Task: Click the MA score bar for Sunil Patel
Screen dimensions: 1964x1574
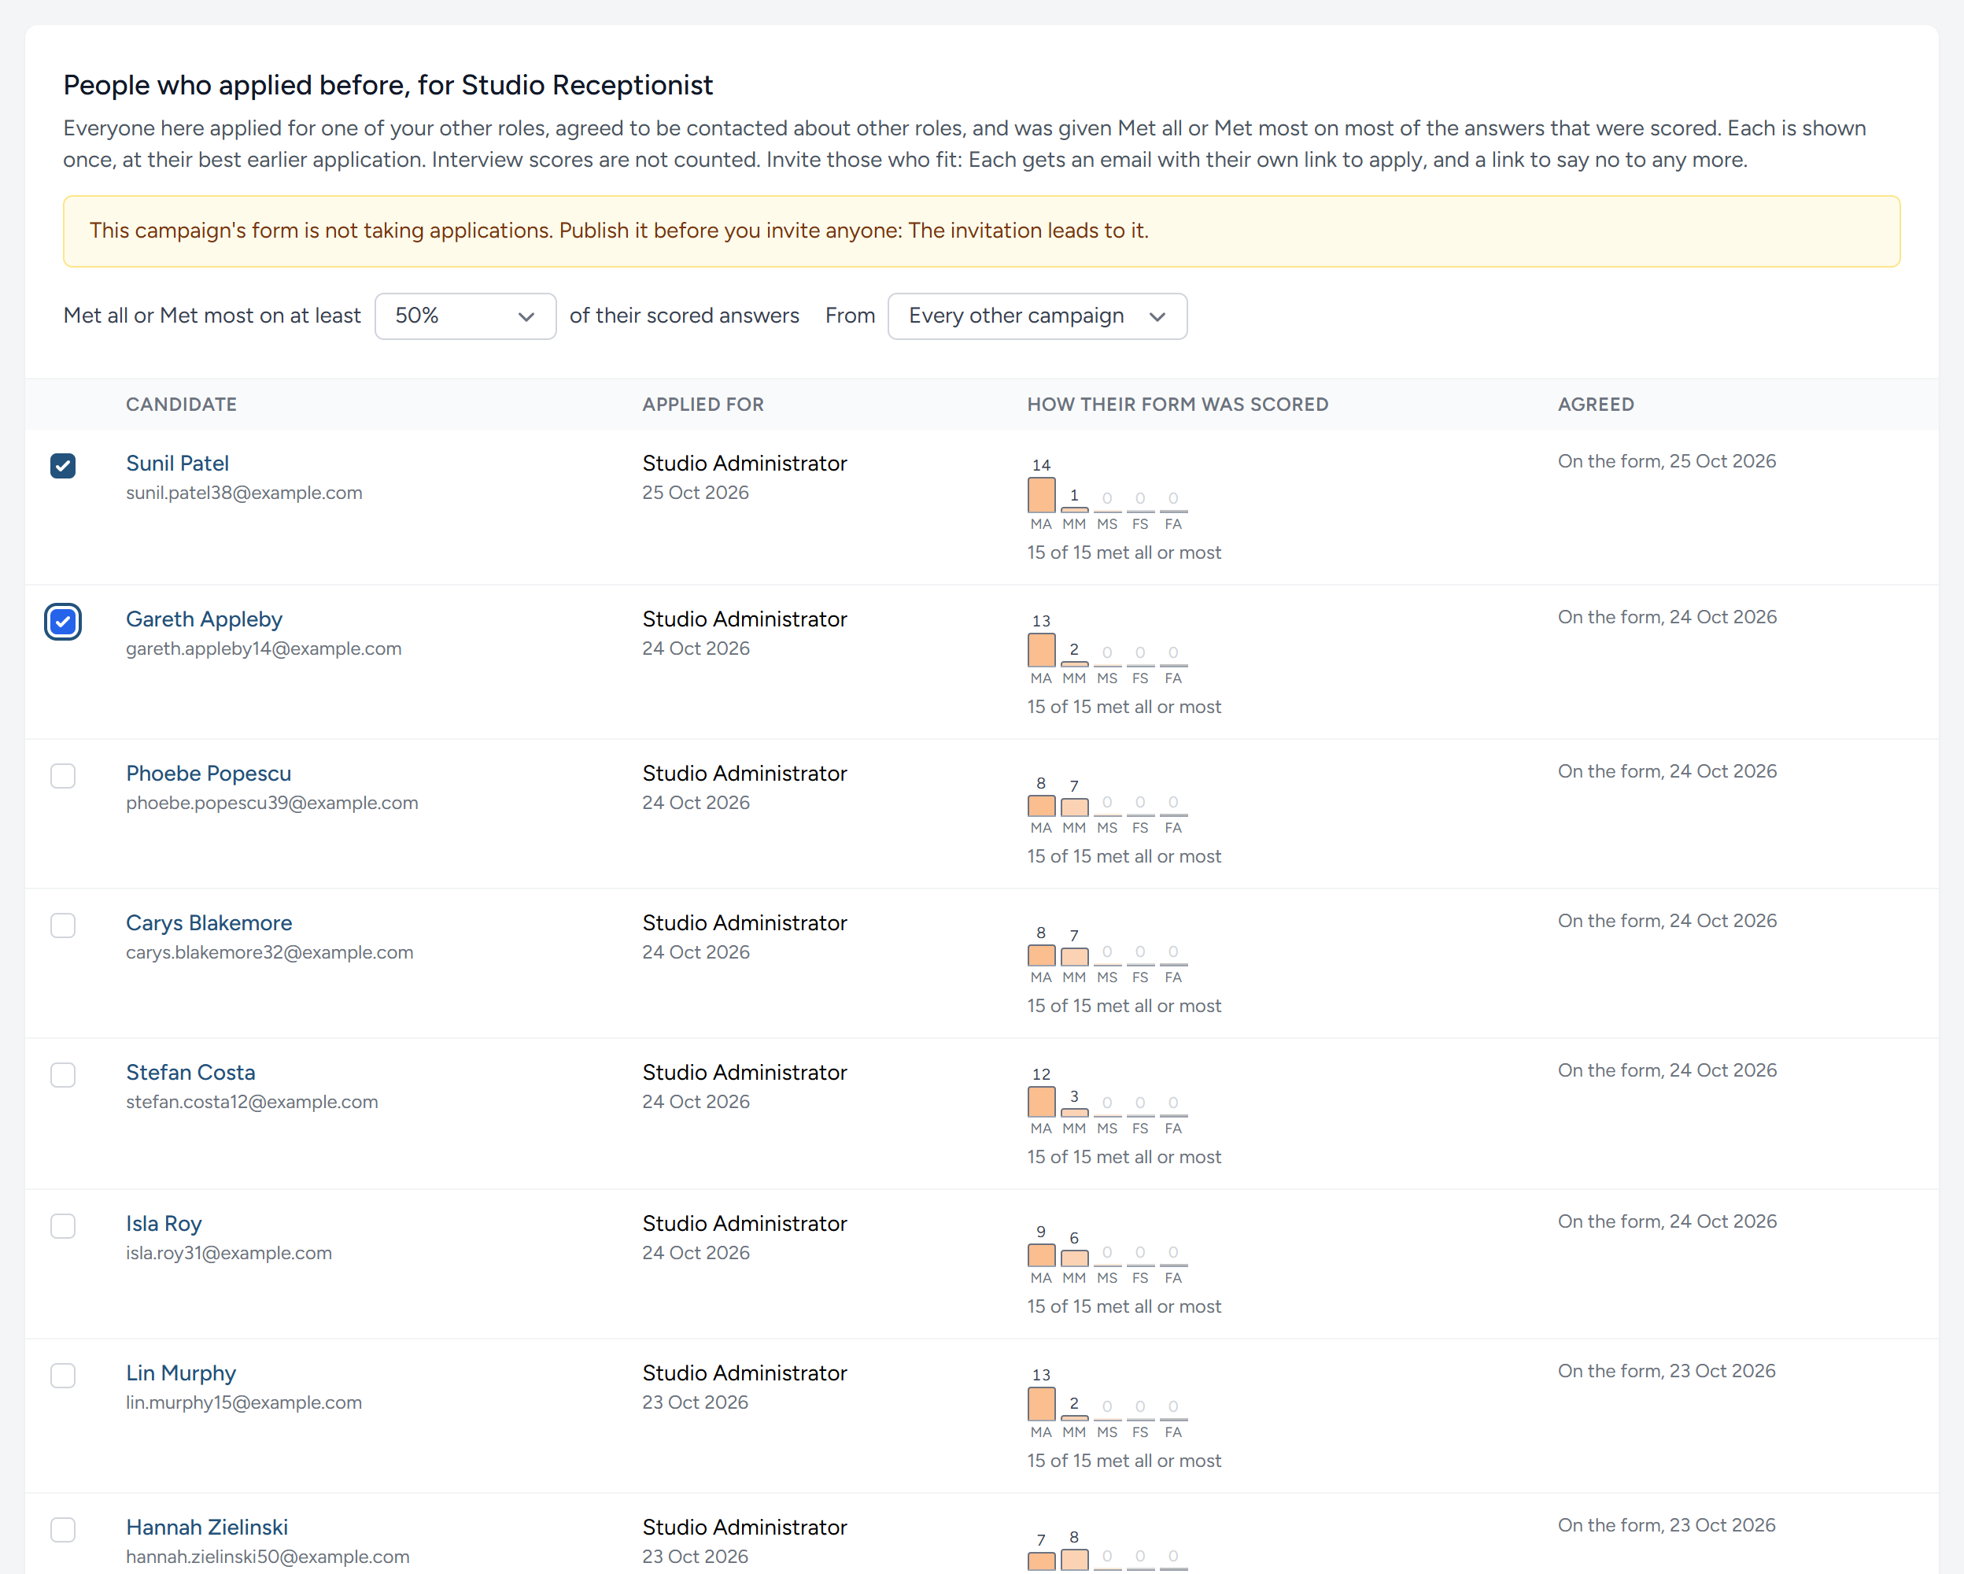Action: pyautogui.click(x=1041, y=494)
